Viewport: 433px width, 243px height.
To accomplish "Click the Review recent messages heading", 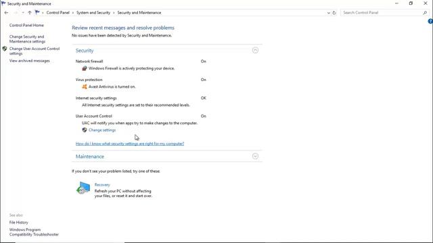I will (x=123, y=28).
